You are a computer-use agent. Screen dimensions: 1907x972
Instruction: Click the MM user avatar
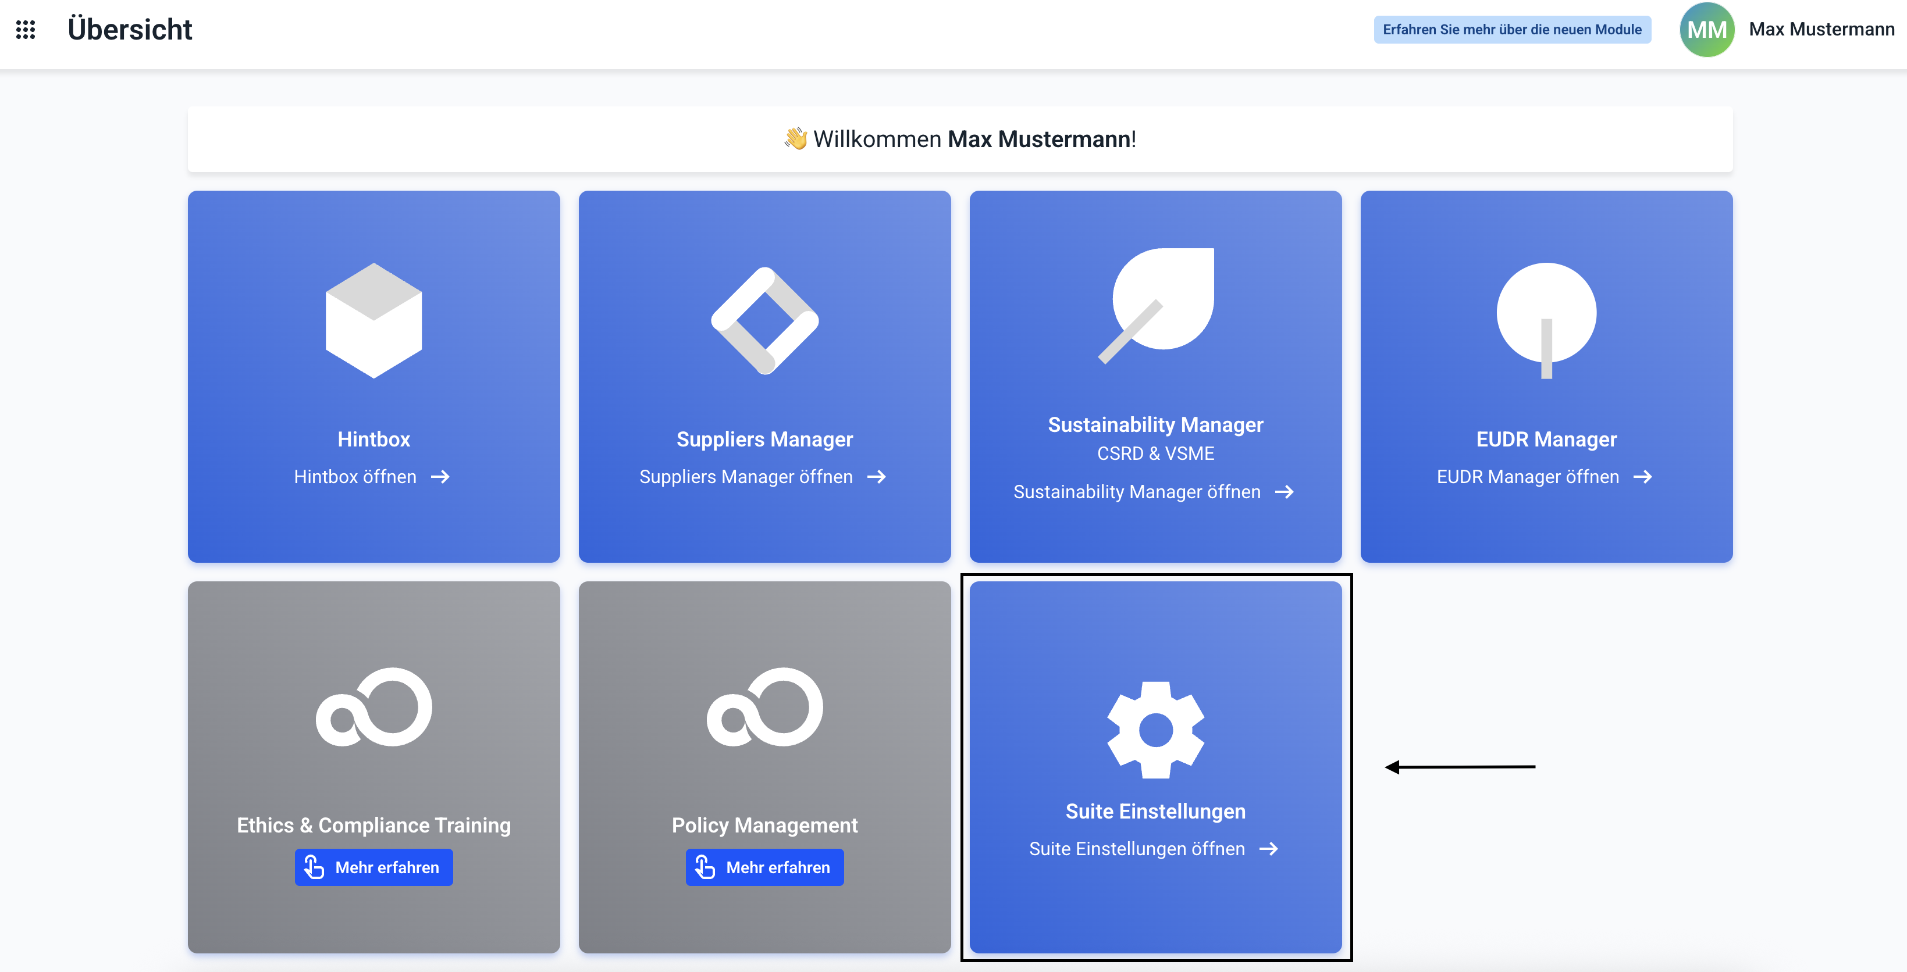point(1706,30)
